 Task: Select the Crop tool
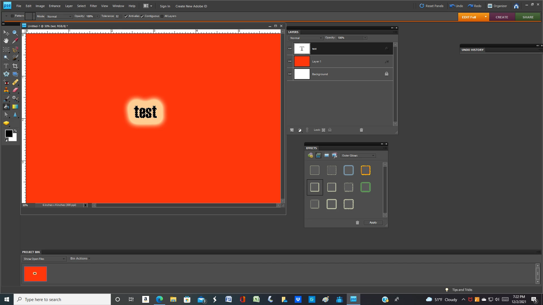point(15,66)
